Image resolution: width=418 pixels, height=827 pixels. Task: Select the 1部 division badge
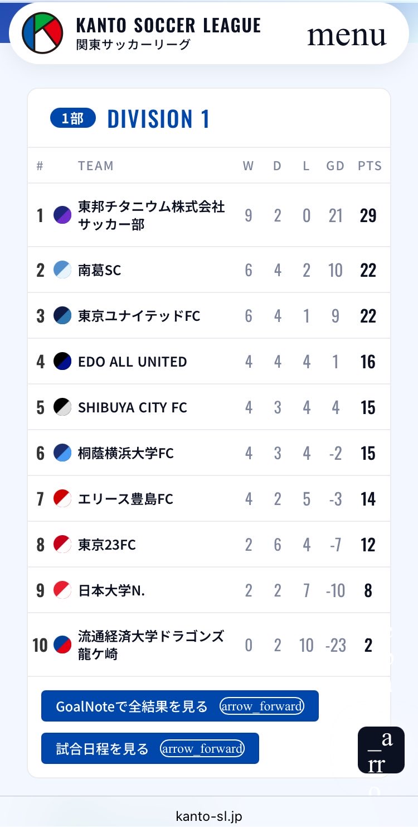pos(73,118)
